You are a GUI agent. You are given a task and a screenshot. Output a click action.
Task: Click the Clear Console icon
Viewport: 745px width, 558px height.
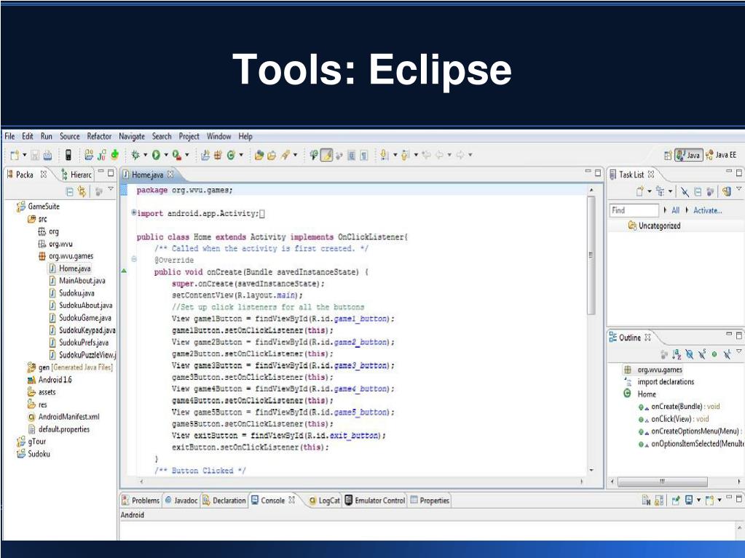click(x=646, y=500)
